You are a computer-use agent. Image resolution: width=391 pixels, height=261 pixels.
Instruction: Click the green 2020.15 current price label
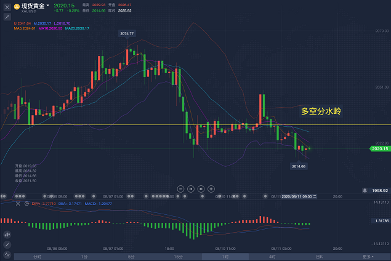click(x=379, y=148)
